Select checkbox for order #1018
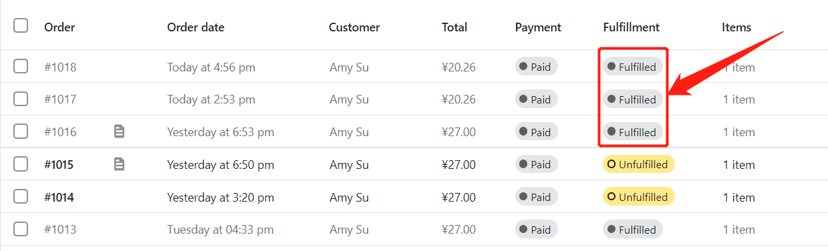 (21, 66)
